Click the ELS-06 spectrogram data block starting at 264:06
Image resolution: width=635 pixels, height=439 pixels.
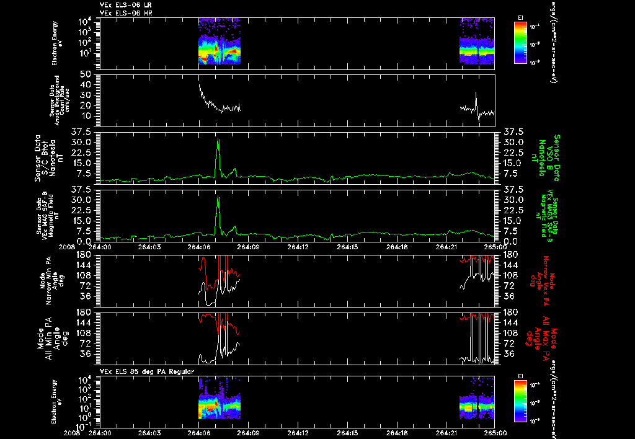point(220,41)
